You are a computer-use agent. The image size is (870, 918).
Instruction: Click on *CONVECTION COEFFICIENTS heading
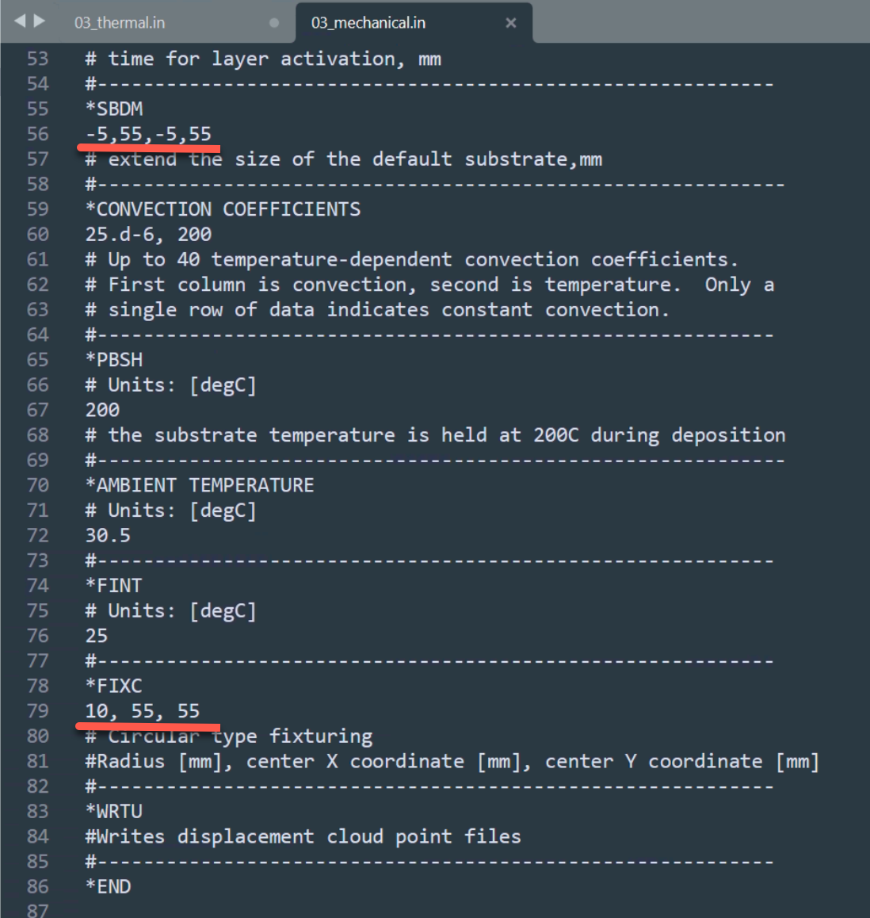point(223,209)
